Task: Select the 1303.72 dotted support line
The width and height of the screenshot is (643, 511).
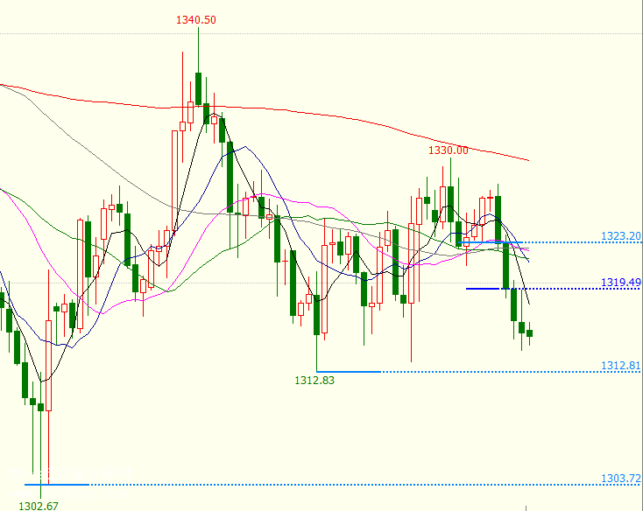Action: click(334, 485)
